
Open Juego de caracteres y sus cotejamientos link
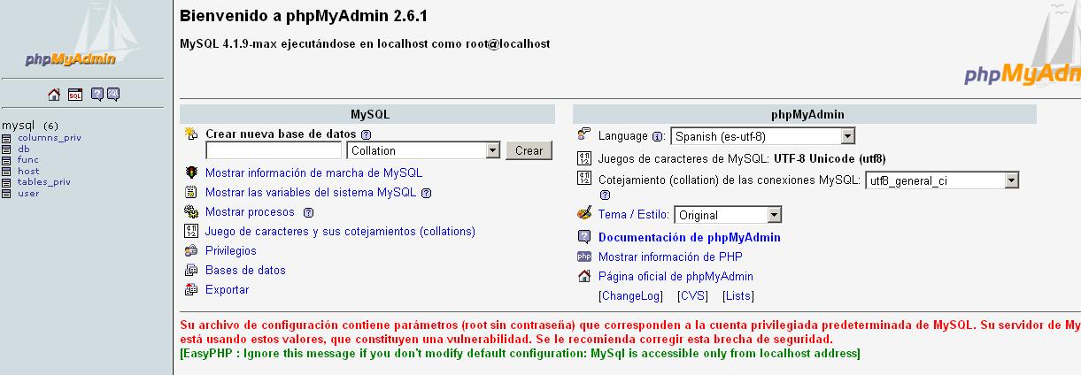point(340,232)
